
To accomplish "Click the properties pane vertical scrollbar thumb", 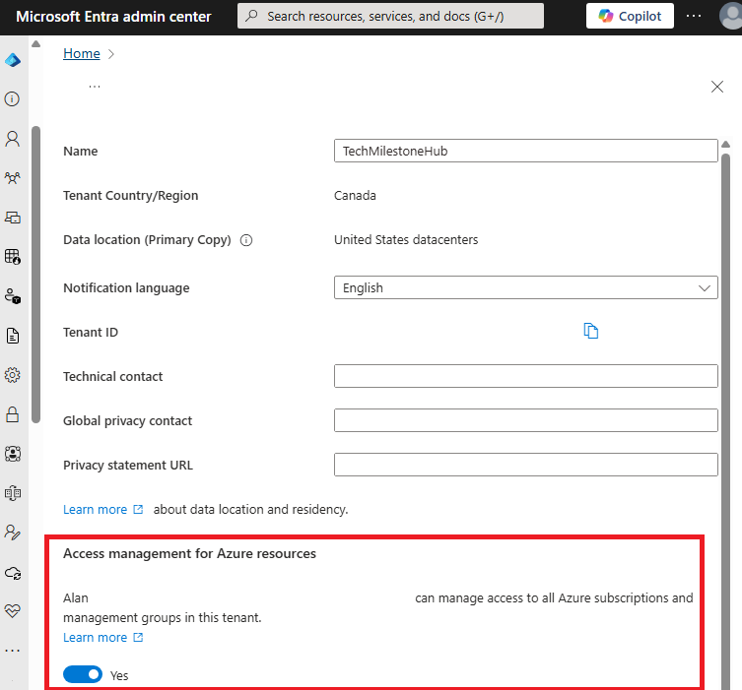I will pyautogui.click(x=725, y=420).
